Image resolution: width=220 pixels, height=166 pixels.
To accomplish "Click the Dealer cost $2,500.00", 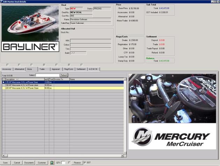I will pyautogui.click(x=133, y=40).
